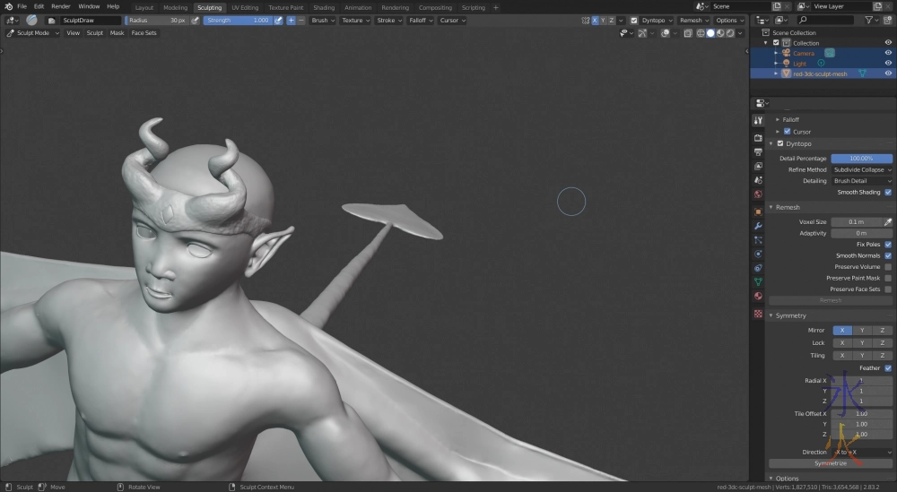
Task: Hide the Camera object in outliner
Action: tap(888, 53)
